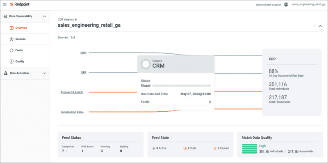The height and width of the screenshot is (163, 328).
Task: Collapse the sidebar with the hamburger menu icon
Action: [5, 5]
